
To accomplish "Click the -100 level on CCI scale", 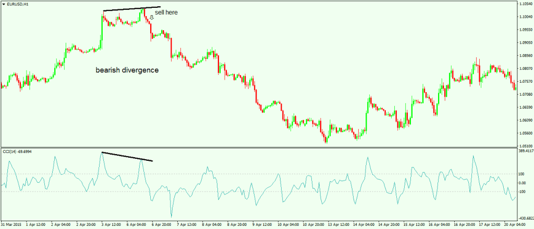I will [x=520, y=192].
